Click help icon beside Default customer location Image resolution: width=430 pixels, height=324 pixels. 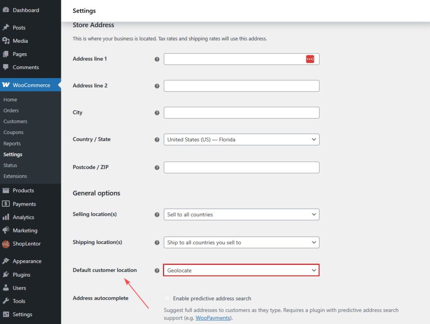157,271
